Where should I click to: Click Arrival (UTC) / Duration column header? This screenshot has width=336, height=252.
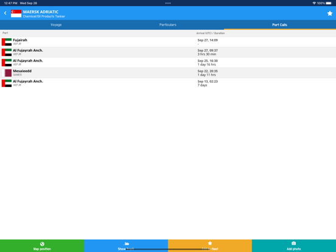pos(211,33)
